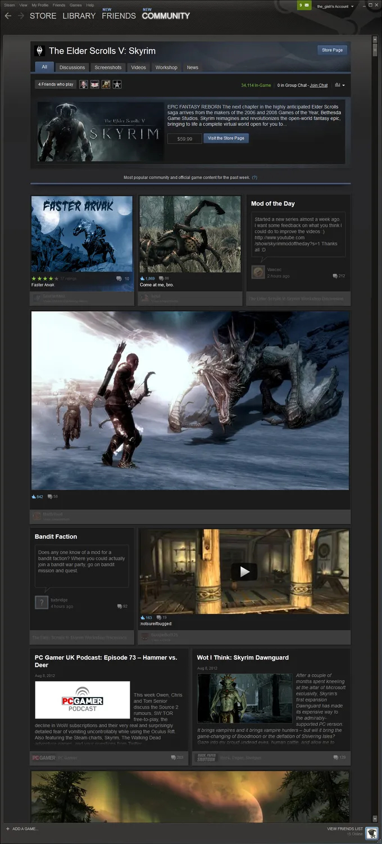Click the thumbs-up on the dragon screenshot
Viewport: 382px width, 844px height.
coord(34,497)
